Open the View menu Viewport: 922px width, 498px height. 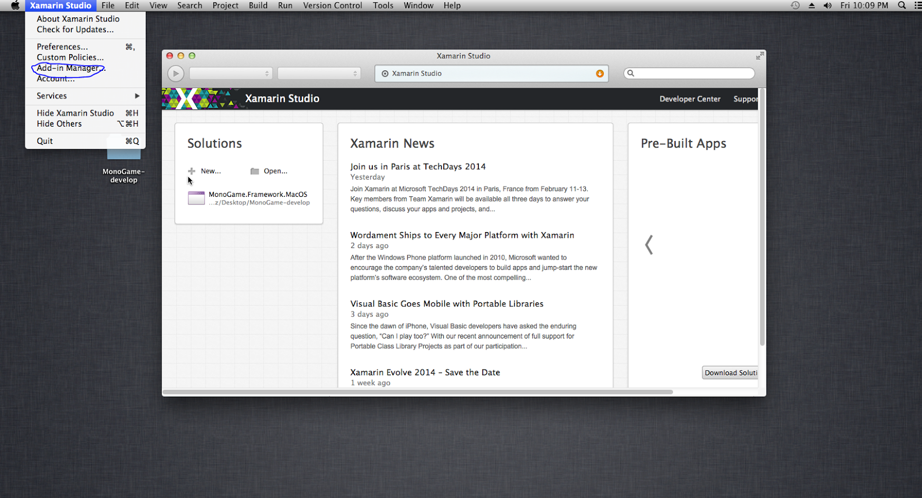[158, 5]
